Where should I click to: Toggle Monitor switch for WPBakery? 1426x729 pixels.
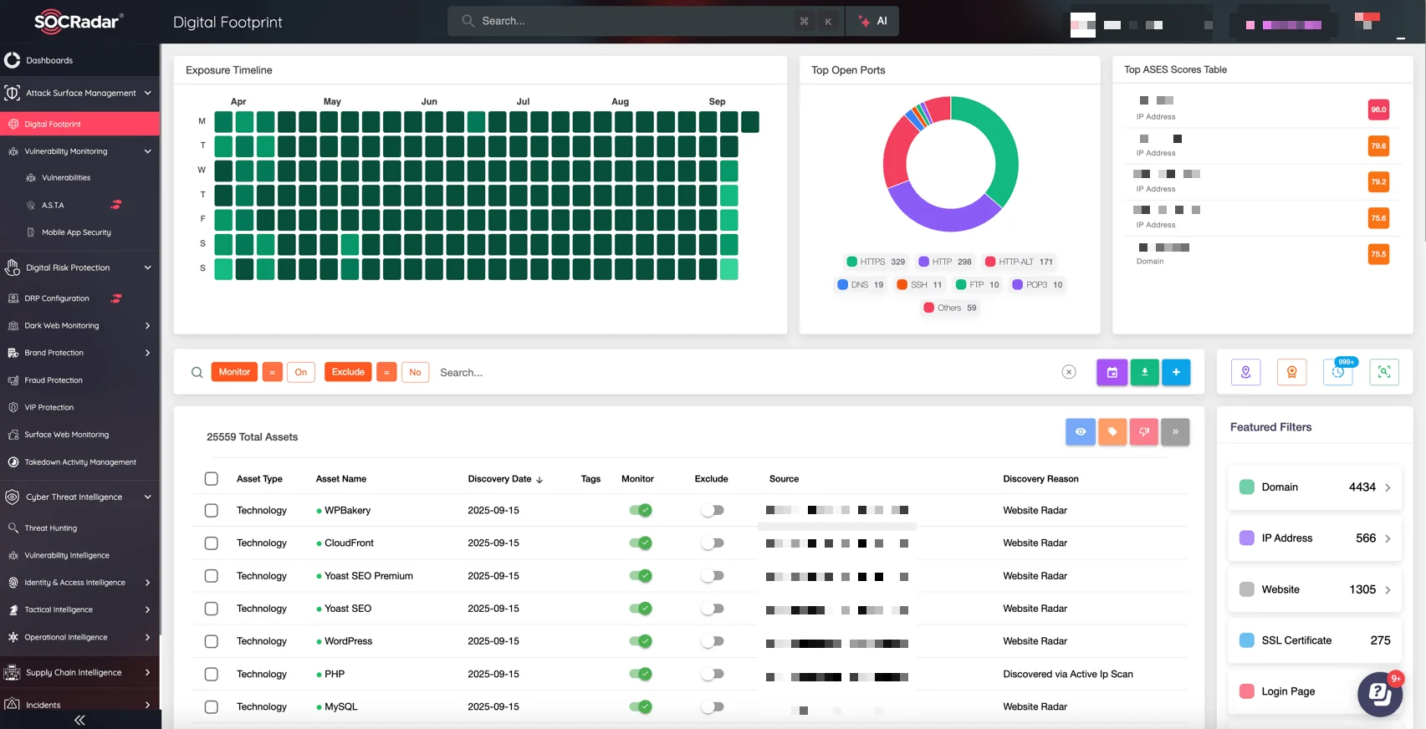[641, 510]
